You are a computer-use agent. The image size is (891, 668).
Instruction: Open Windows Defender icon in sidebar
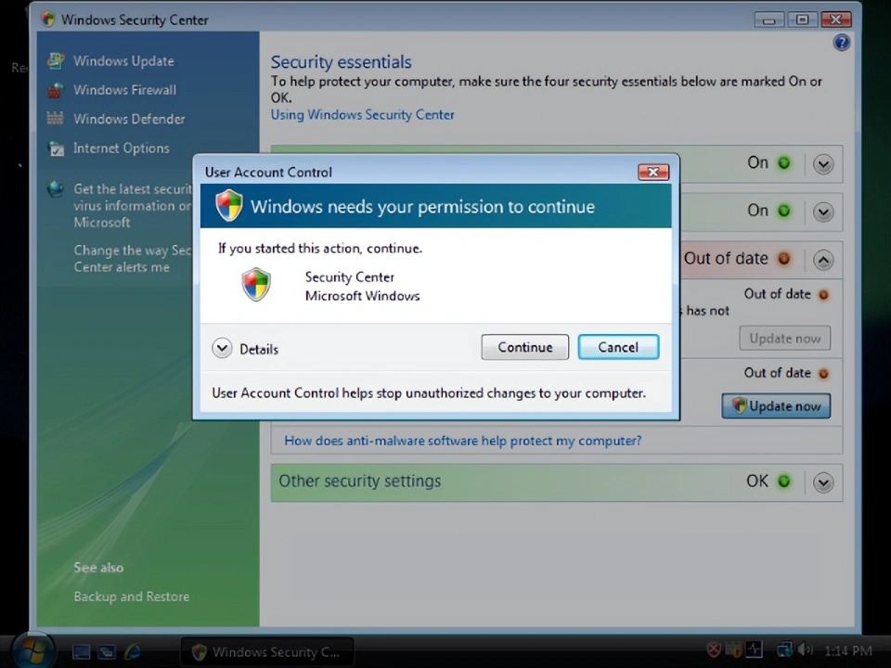point(56,119)
